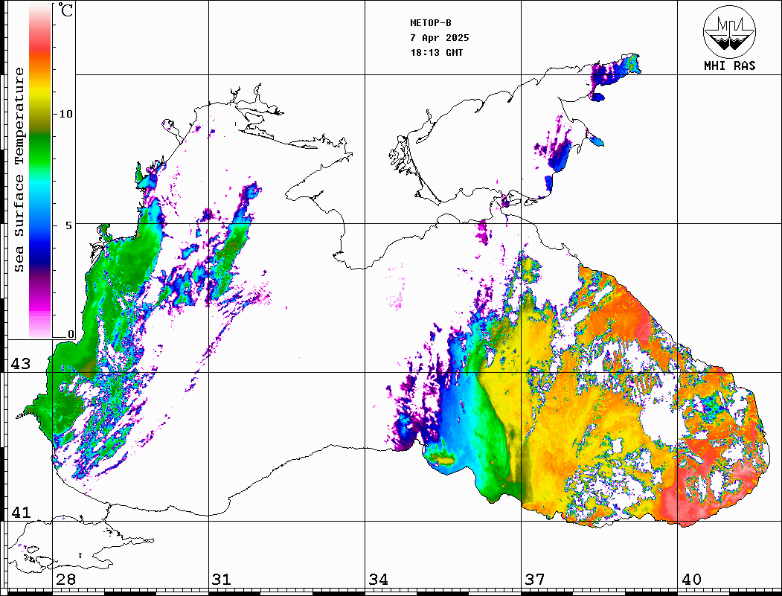Click the 'Sea Surface Temperature' vertical label
782x596 pixels.
19,170
